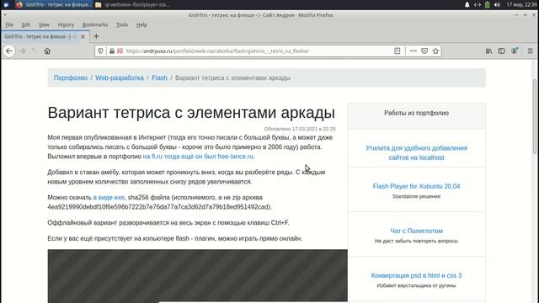Switch to qt-webview-flashplayer folder in taskbar
The width and height of the screenshot is (539, 303).
click(132, 5)
